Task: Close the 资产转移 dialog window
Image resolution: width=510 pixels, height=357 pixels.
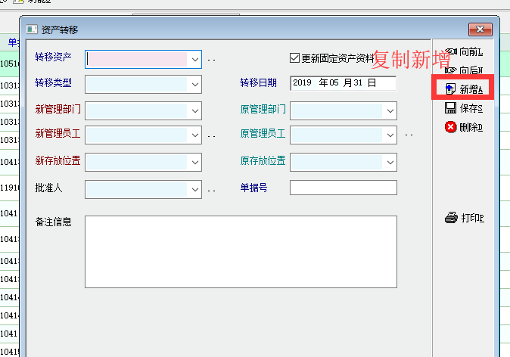Action: [x=480, y=29]
